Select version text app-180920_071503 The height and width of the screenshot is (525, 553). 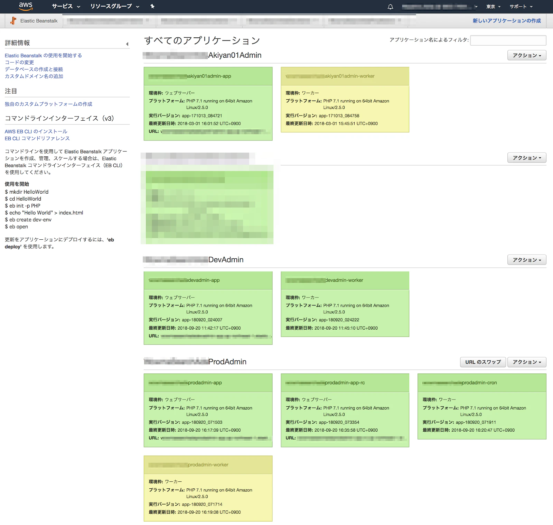pyautogui.click(x=202, y=422)
